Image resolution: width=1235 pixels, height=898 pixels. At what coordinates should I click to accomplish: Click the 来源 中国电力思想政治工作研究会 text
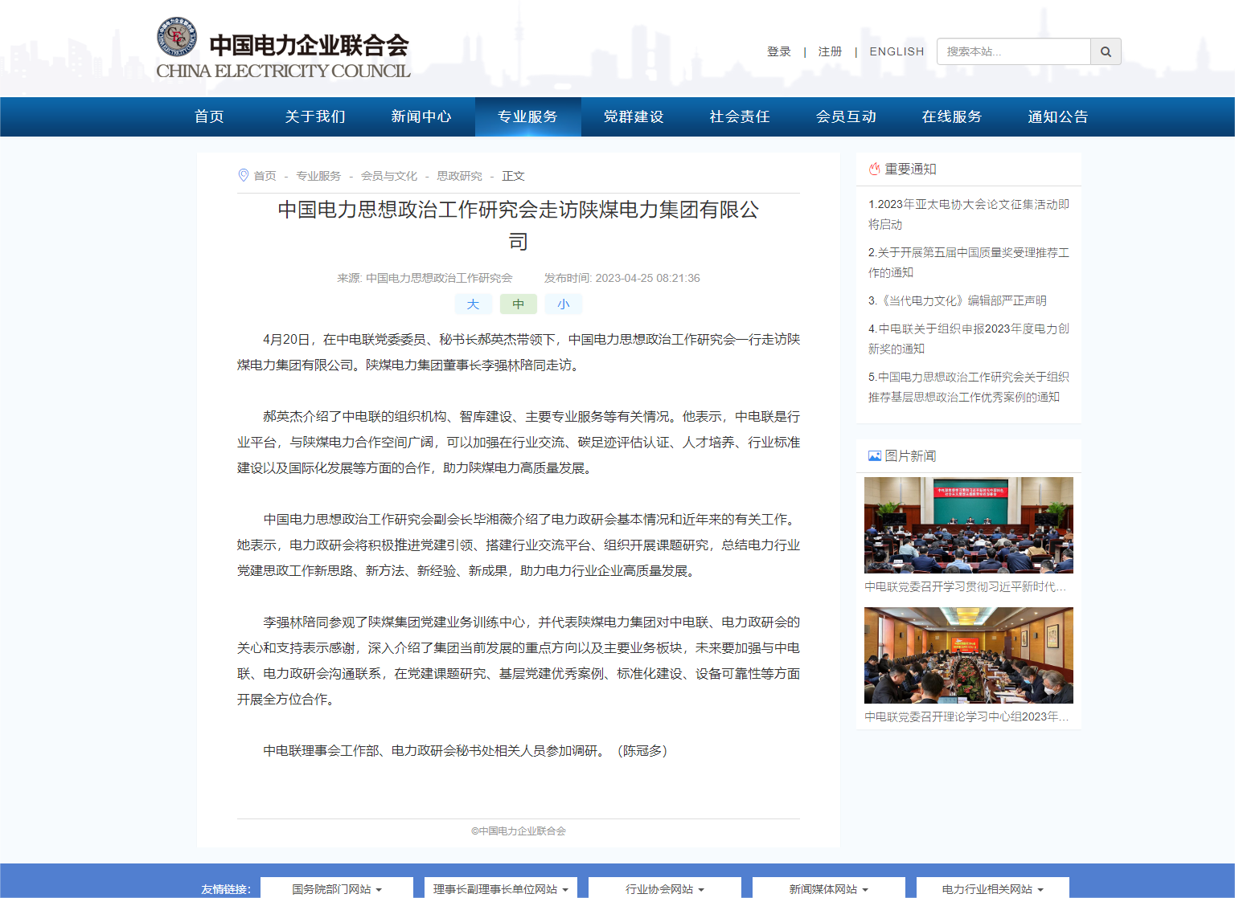tap(425, 278)
